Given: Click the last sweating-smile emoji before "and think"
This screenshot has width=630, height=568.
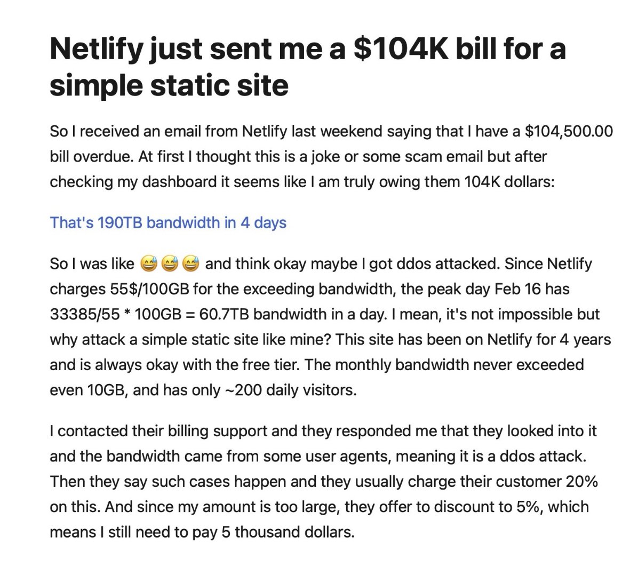Looking at the screenshot, I should pyautogui.click(x=190, y=263).
